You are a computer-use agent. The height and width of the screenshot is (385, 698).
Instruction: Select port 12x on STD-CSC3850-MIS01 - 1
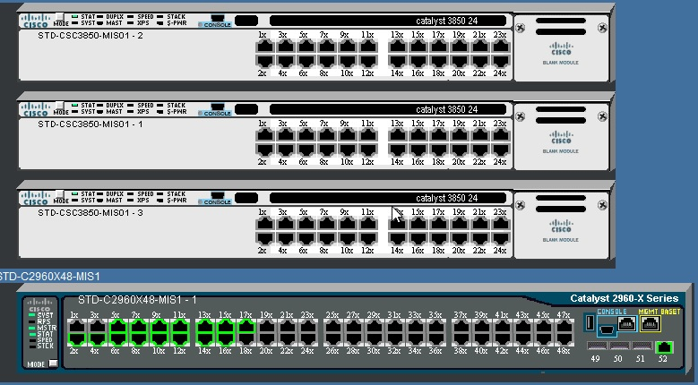click(x=367, y=148)
